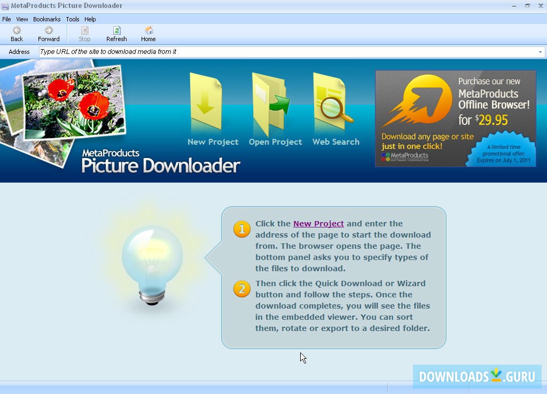Open the Tools menu

click(73, 19)
